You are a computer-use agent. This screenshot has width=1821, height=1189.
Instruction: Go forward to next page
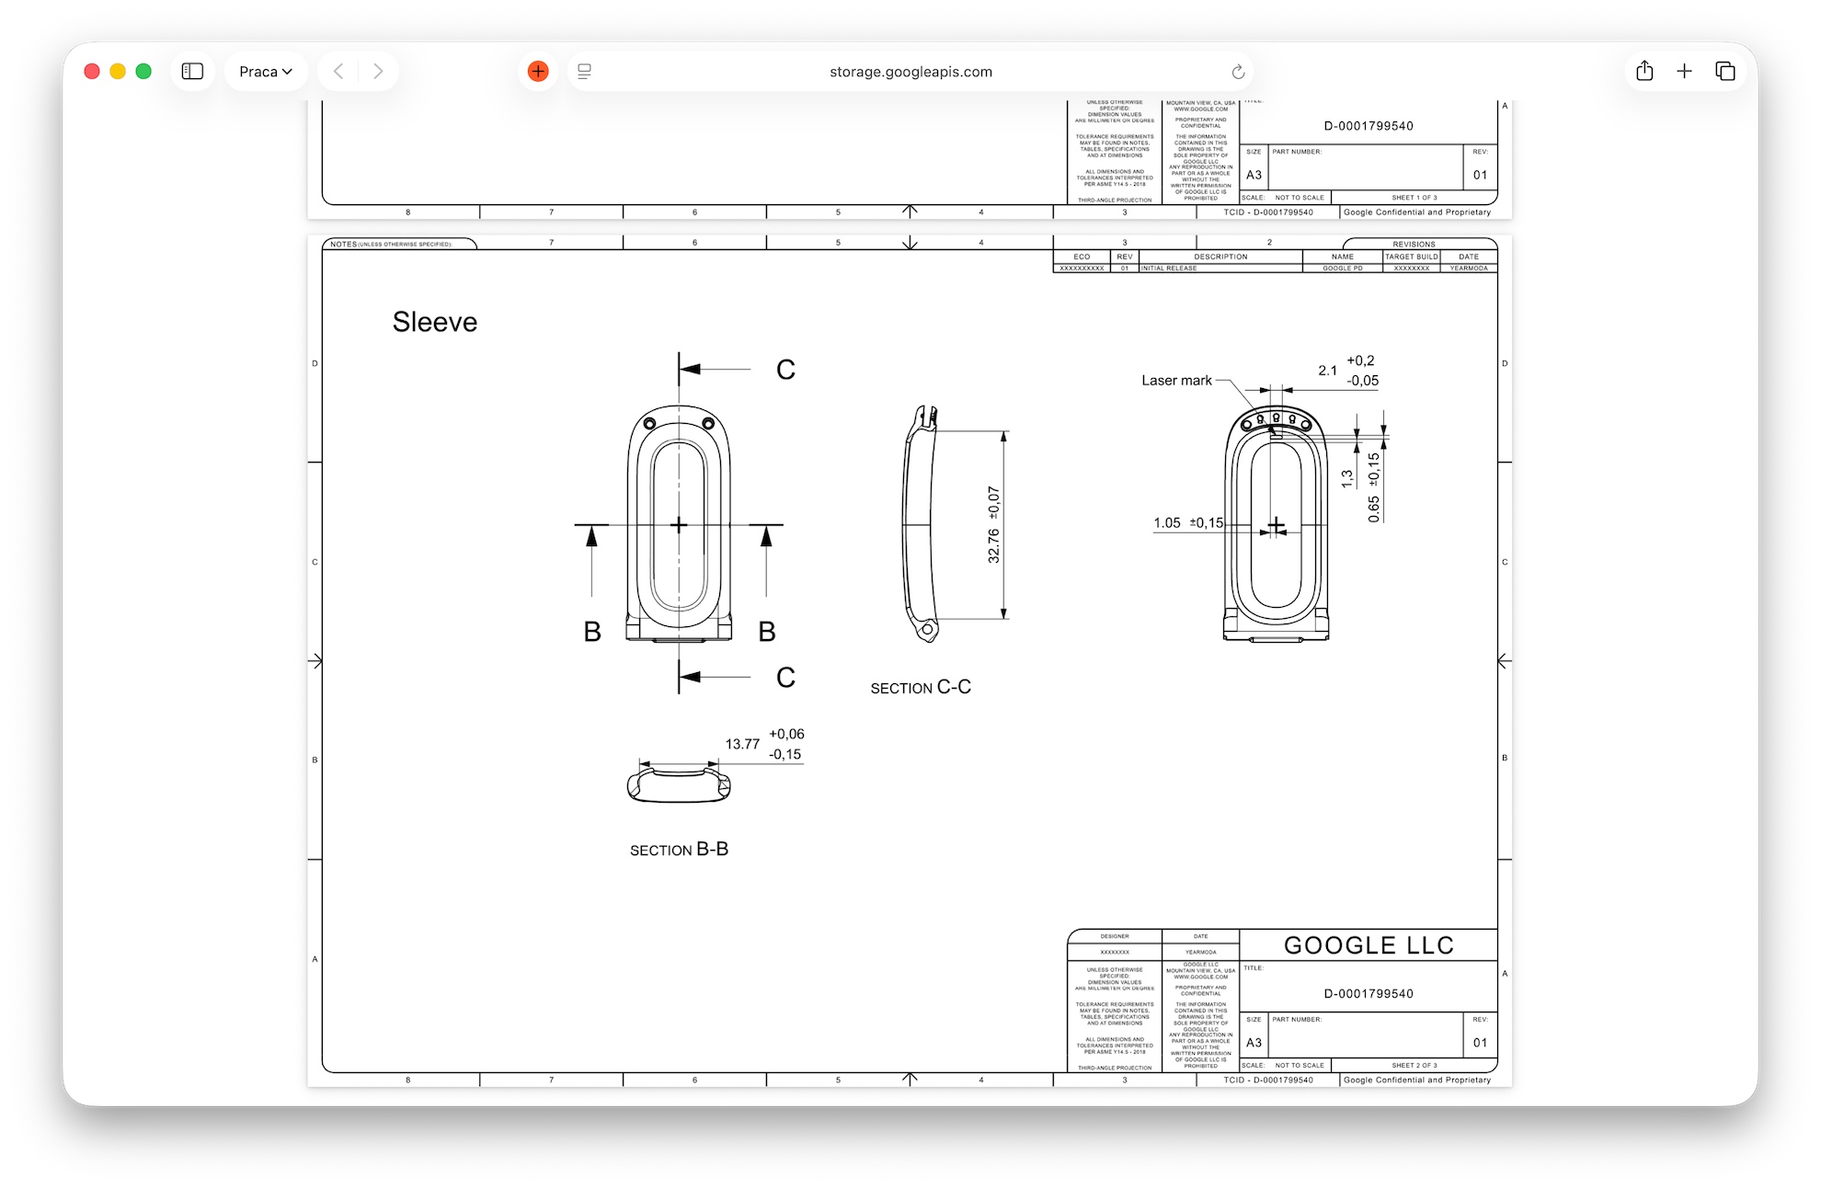pyautogui.click(x=378, y=72)
